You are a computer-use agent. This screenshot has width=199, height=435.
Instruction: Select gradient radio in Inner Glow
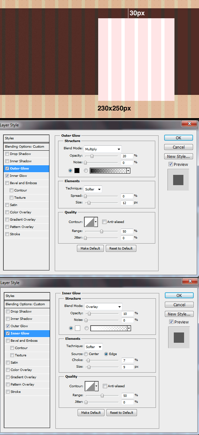point(87,328)
